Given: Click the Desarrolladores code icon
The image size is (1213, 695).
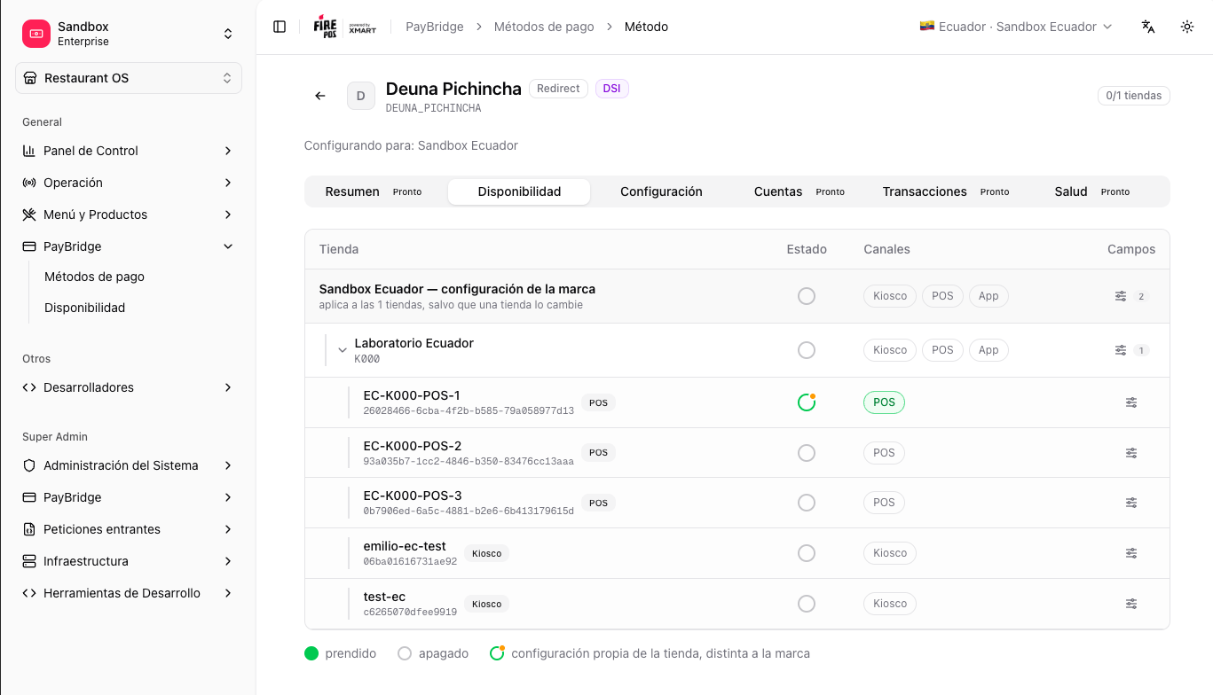Looking at the screenshot, I should coord(29,387).
